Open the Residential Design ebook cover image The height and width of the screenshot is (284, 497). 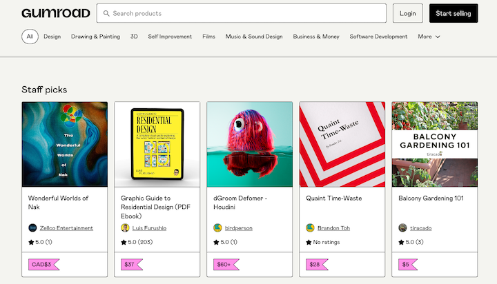click(x=157, y=144)
